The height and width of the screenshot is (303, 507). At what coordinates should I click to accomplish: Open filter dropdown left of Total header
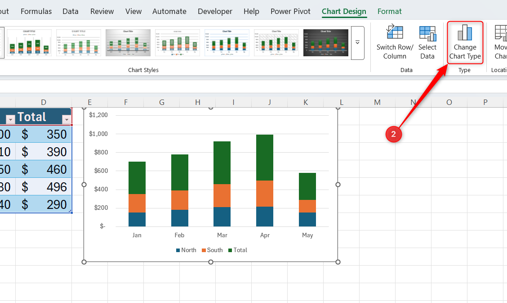pyautogui.click(x=10, y=119)
